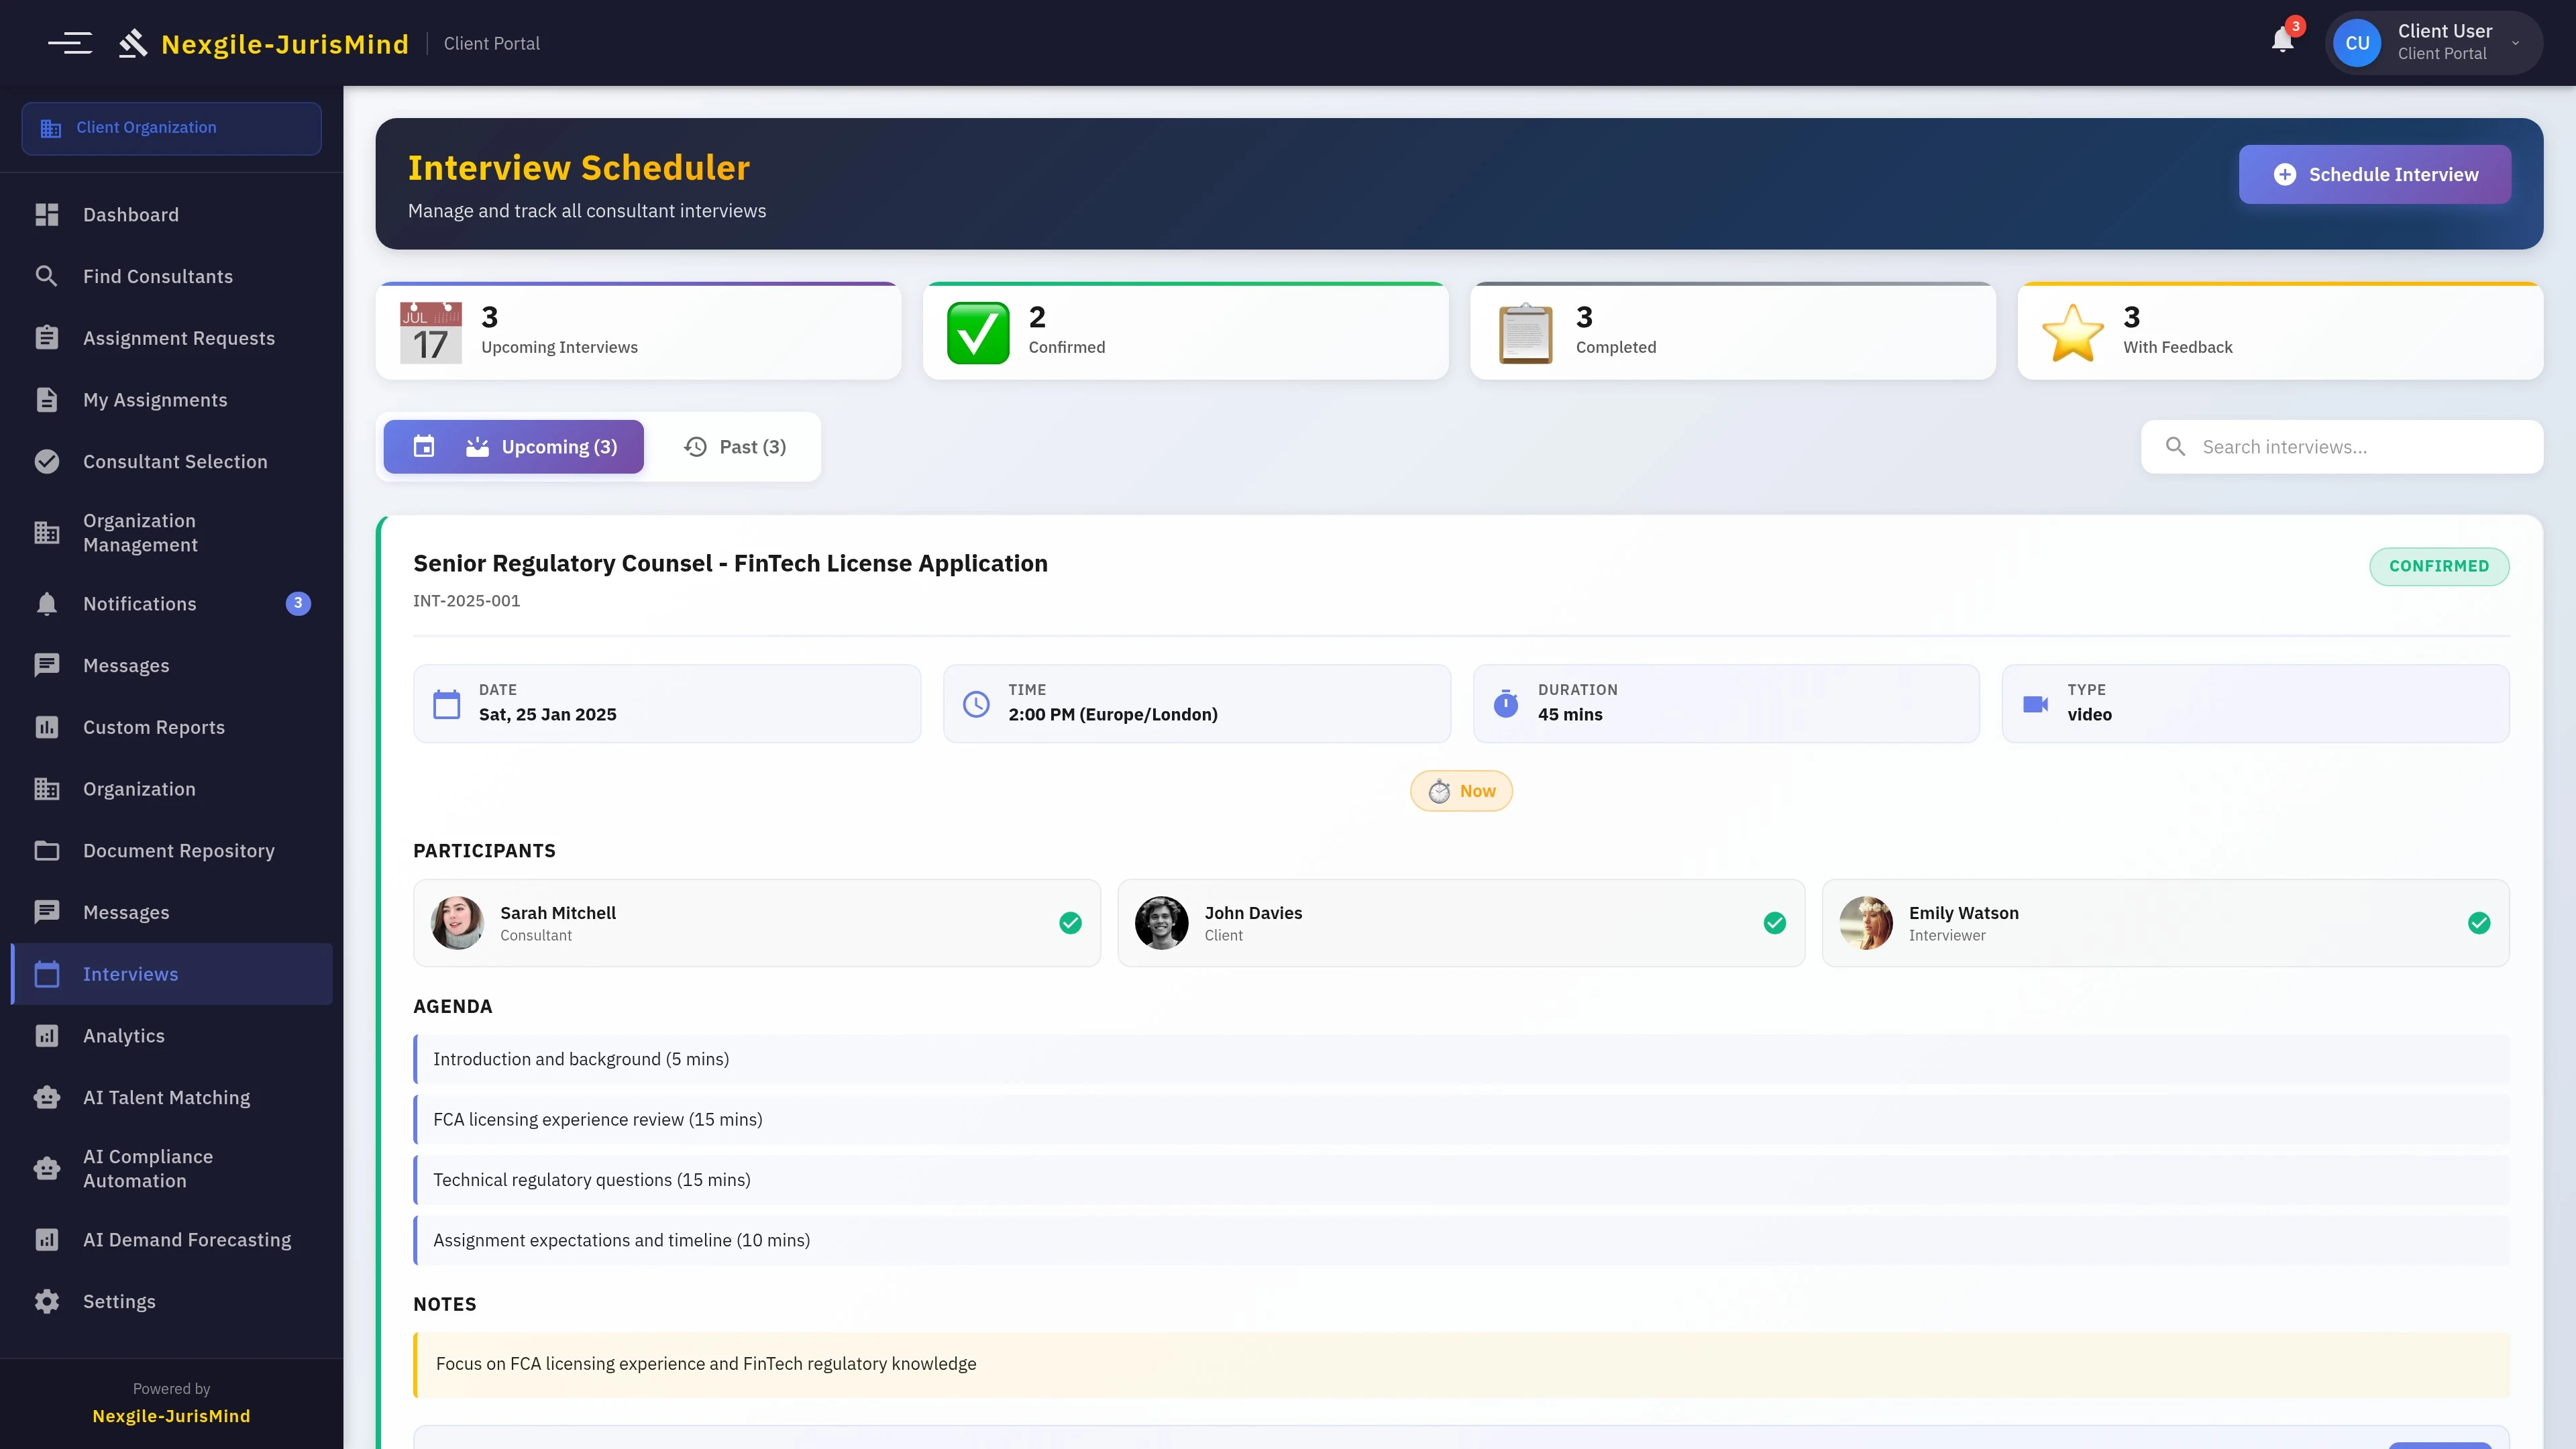Click the Now time indicator pill

pos(1460,790)
